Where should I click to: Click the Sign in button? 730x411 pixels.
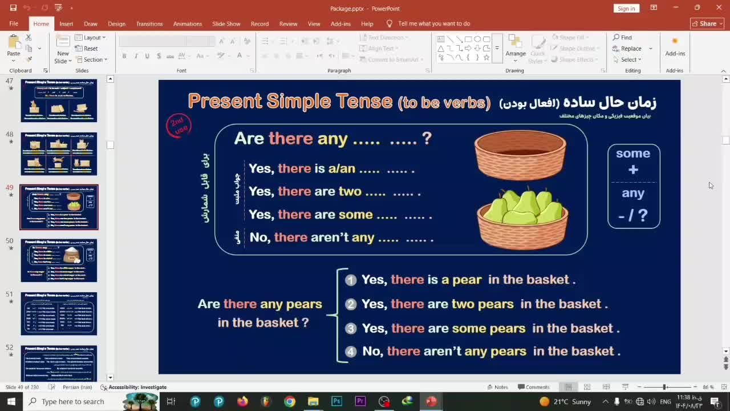point(626,9)
